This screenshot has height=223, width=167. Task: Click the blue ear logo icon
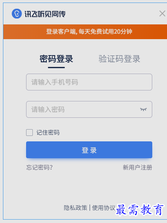(17, 13)
